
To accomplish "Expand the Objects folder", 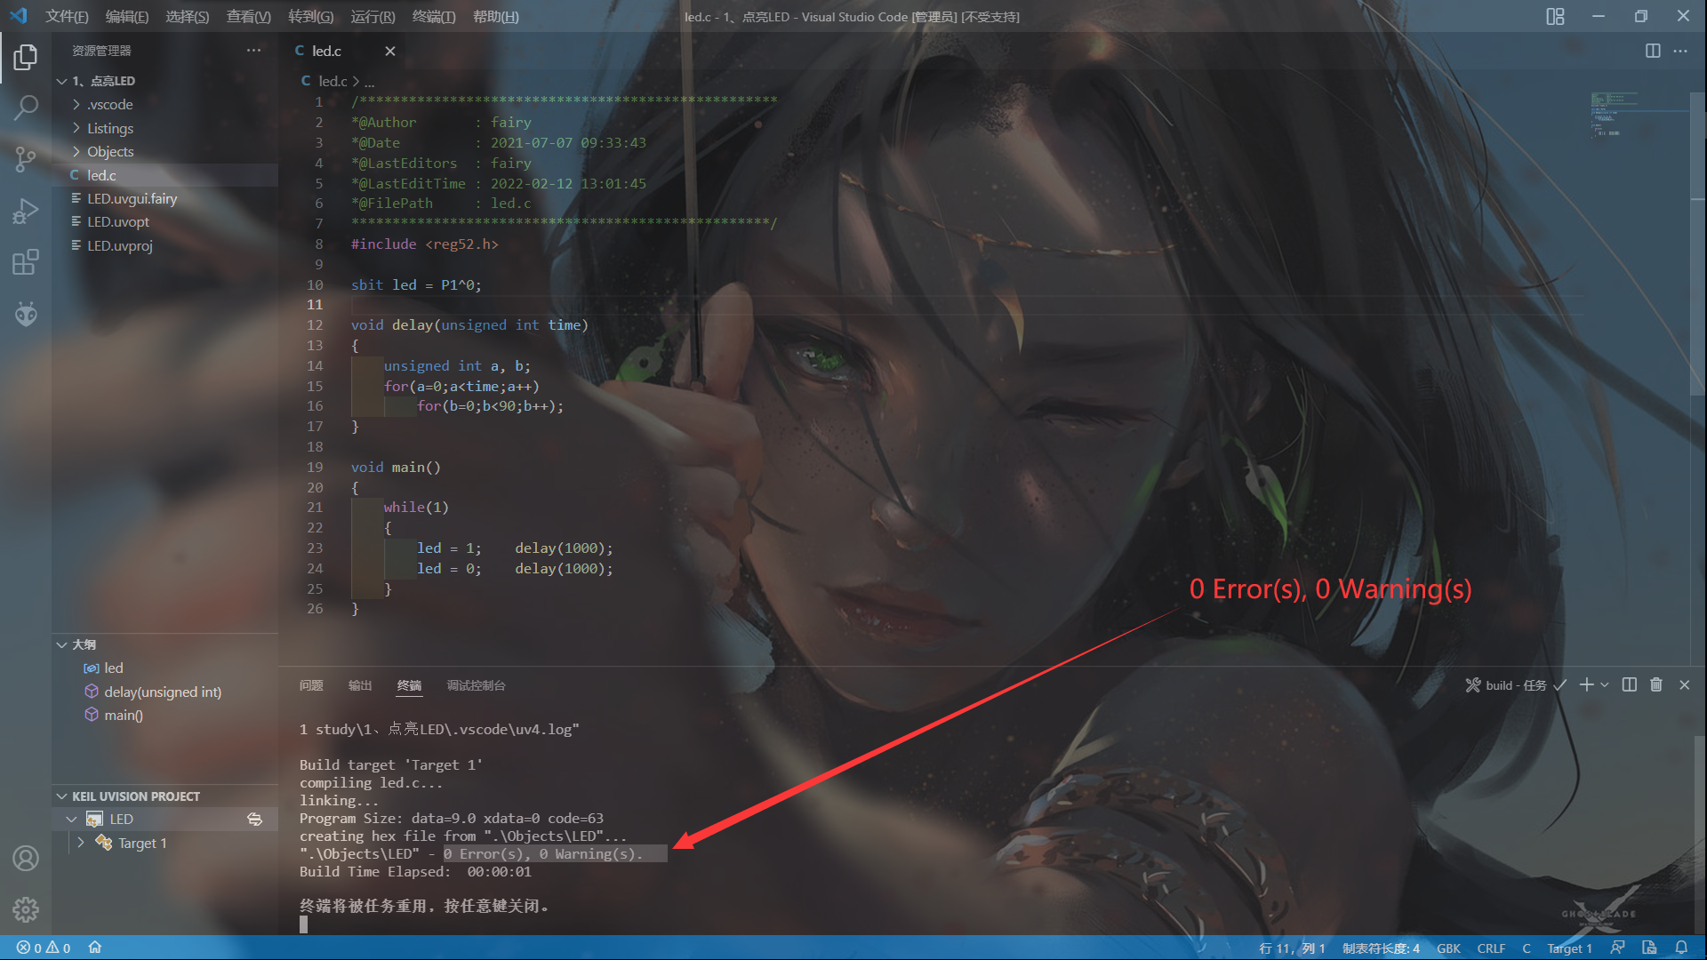I will (x=110, y=151).
